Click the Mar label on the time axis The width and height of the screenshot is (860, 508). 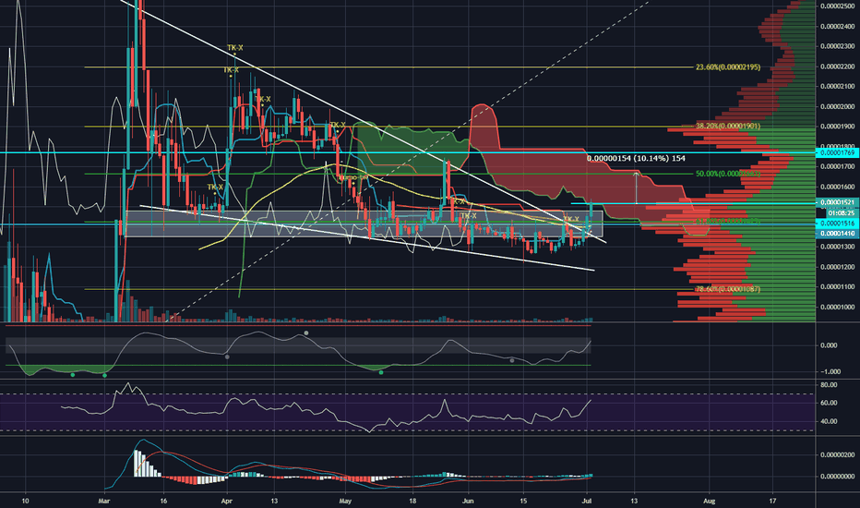click(x=104, y=501)
